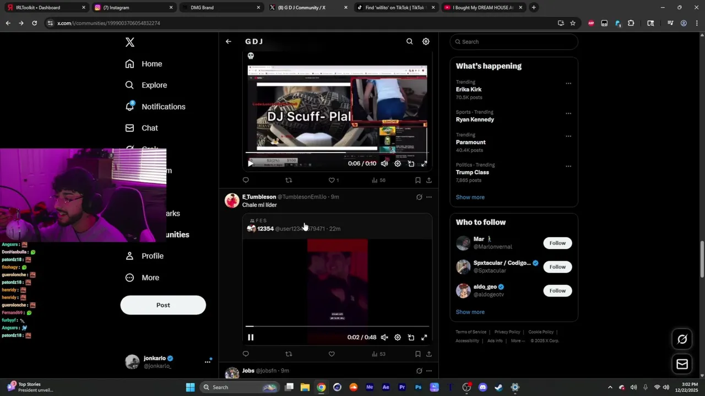Open Grok action on E_Tumbleson post
705x396 pixels.
419,197
